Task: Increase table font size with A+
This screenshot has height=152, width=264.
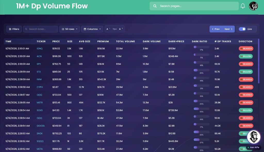Action: click(x=121, y=29)
